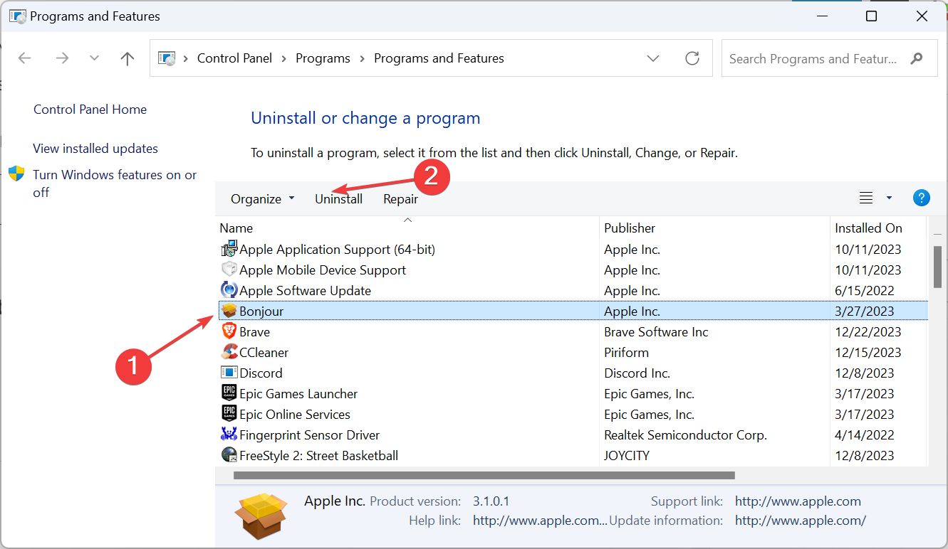Viewport: 948px width, 549px height.
Task: Click the Epic Games Launcher icon
Action: pos(229,393)
